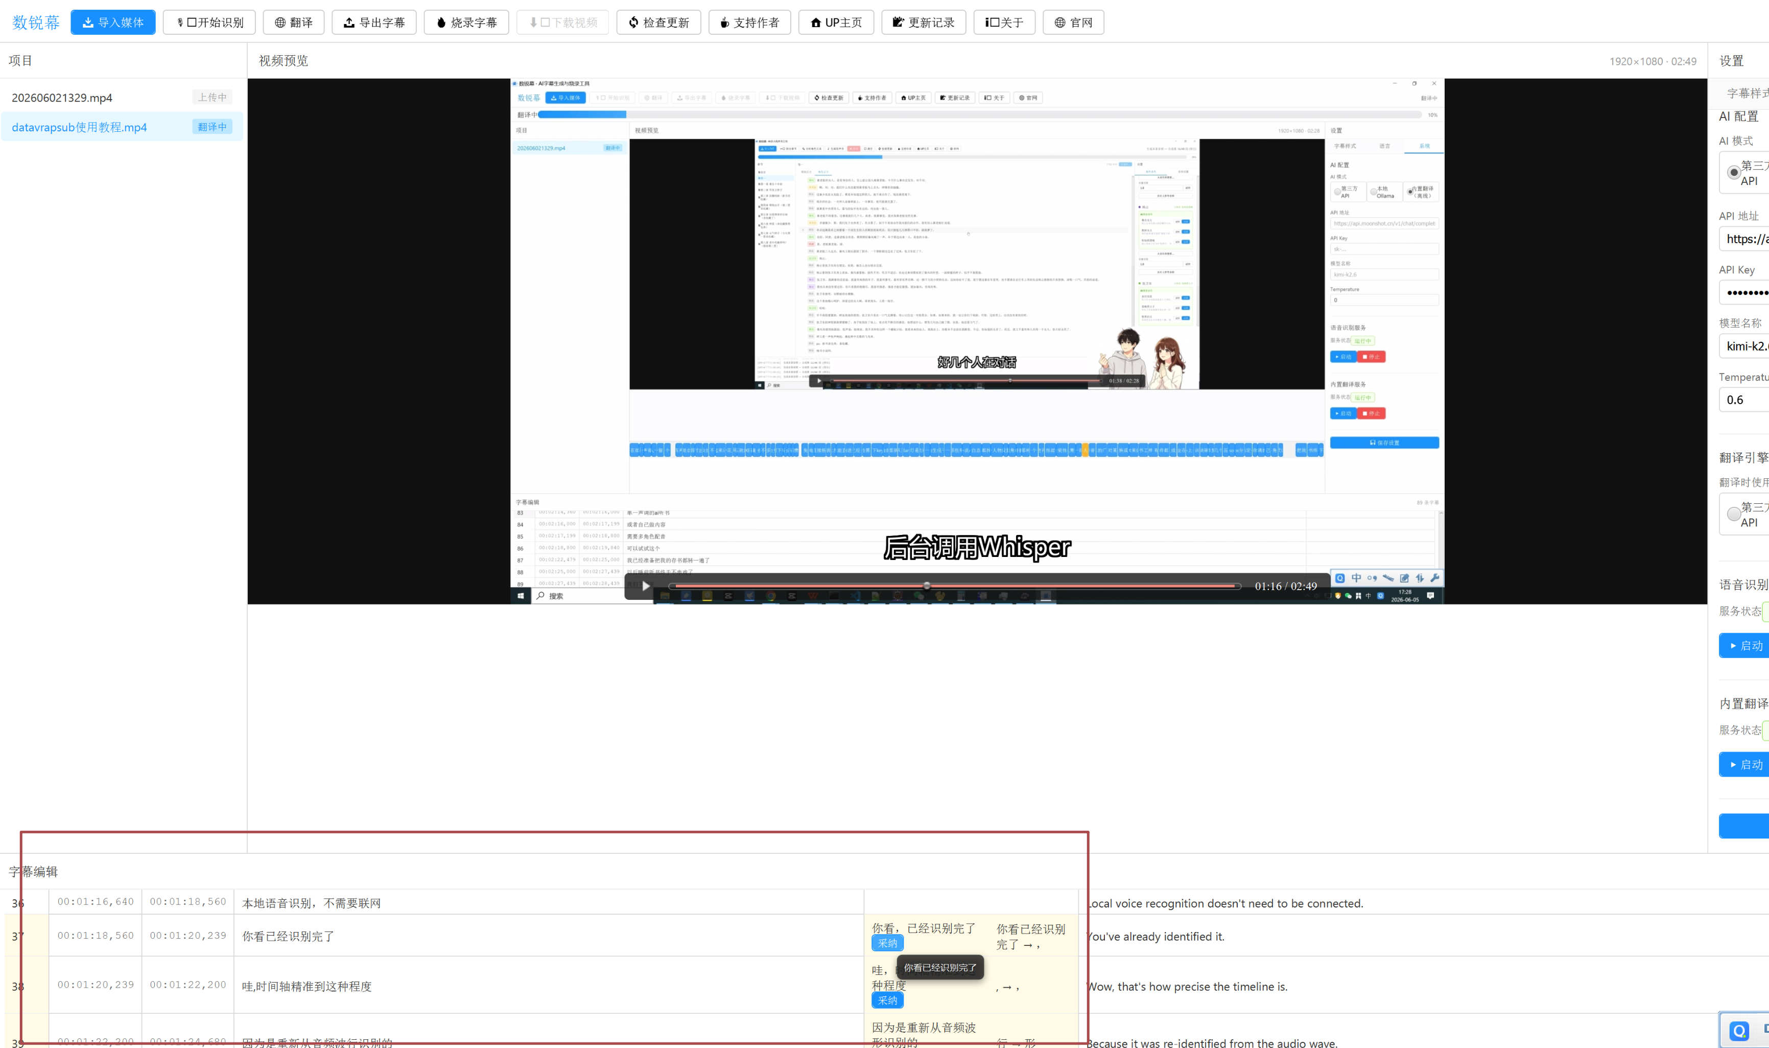Click end time 00:01:22,200

[x=188, y=985]
